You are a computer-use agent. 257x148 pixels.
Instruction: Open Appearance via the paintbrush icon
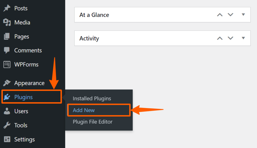[7, 83]
